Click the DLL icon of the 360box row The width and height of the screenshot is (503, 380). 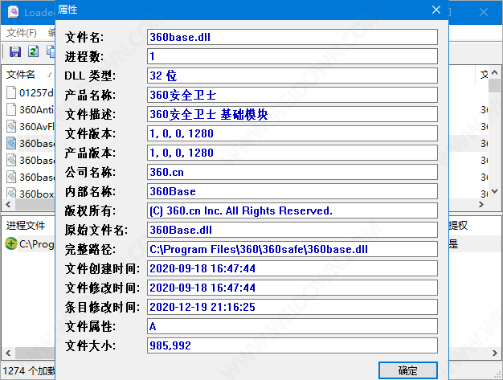pyautogui.click(x=11, y=193)
